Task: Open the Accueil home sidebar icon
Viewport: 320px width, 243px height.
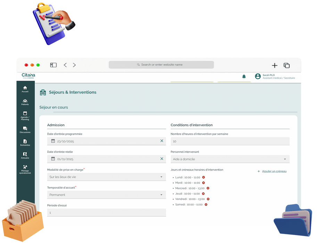Action: (25, 88)
